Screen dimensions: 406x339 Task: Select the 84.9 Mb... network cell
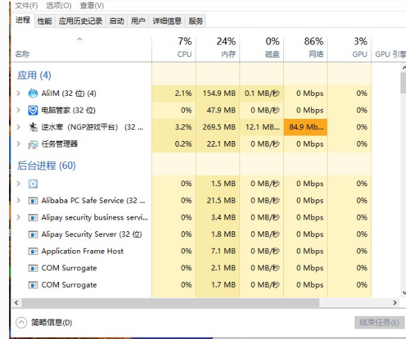pos(305,127)
